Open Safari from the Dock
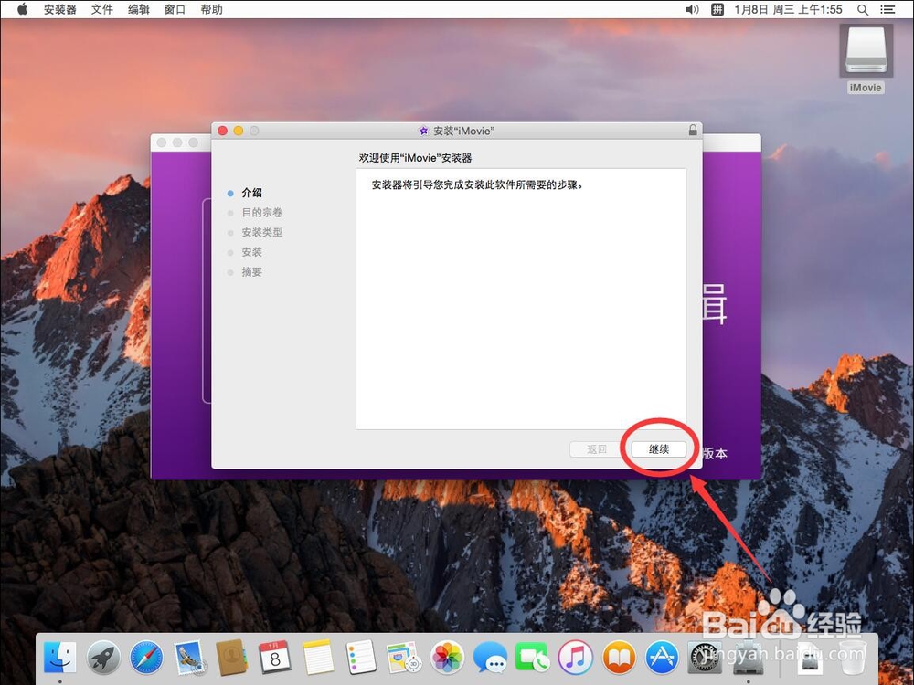This screenshot has width=914, height=685. point(146,658)
